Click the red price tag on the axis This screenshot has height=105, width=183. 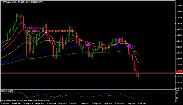click(x=179, y=72)
